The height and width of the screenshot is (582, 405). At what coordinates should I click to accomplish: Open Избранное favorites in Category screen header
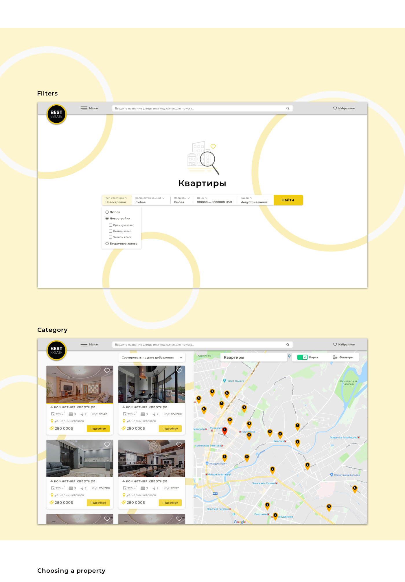coord(344,344)
